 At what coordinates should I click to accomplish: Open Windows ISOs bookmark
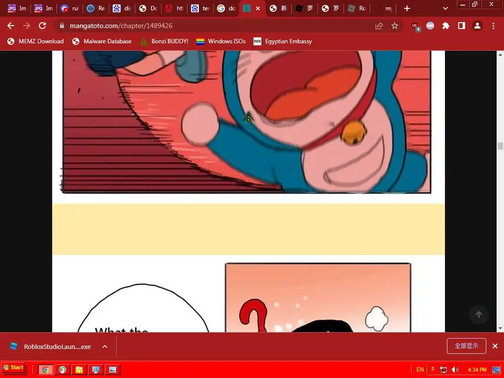click(x=221, y=41)
